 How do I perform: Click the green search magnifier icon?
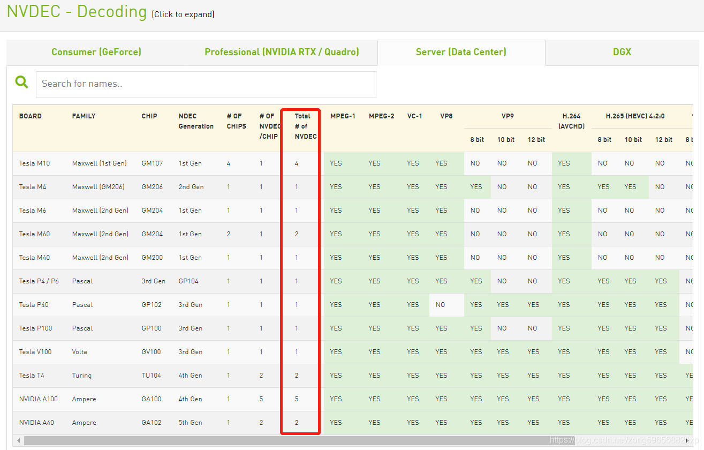(21, 82)
